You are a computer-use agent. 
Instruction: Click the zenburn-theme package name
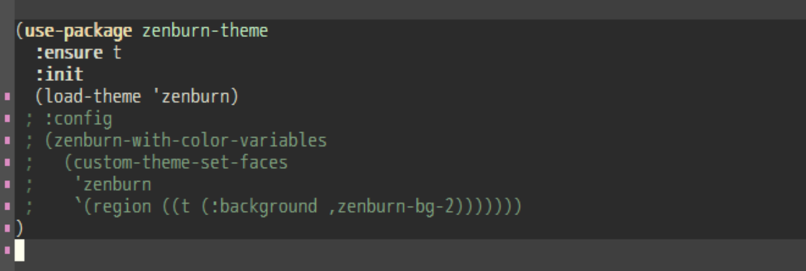205,31
